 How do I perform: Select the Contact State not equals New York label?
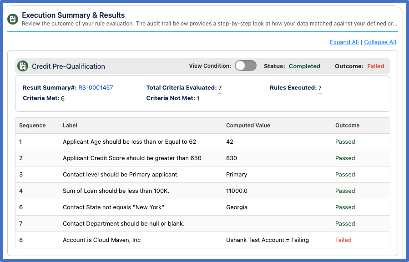(x=113, y=207)
